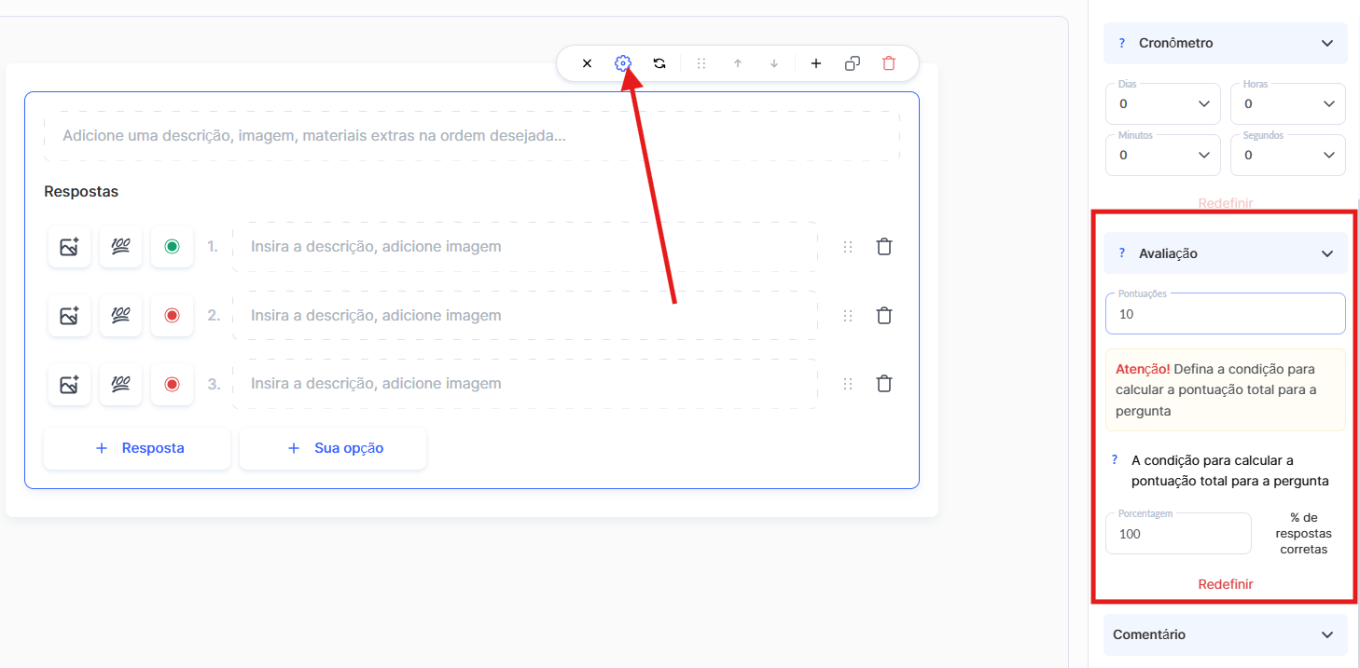
Task: Open the Dias dropdown
Action: 1162,103
